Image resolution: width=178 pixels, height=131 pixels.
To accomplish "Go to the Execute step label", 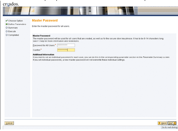I will tap(12, 31).
